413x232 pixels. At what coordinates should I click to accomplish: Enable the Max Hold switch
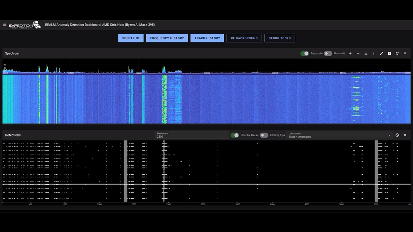(328, 53)
